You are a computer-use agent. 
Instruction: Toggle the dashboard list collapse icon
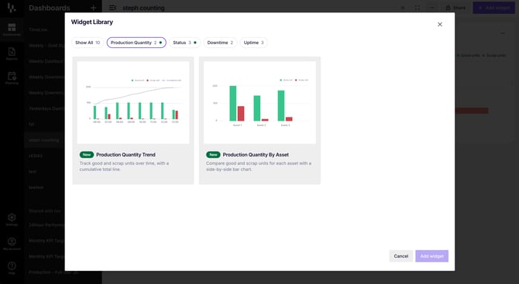[112, 8]
